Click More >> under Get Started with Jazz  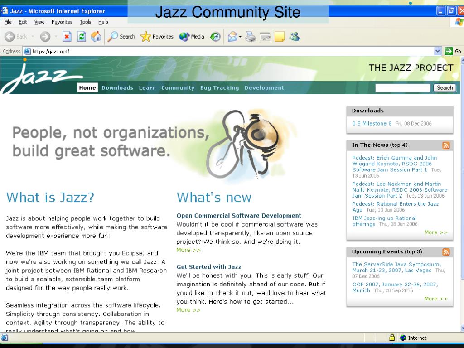pyautogui.click(x=188, y=310)
